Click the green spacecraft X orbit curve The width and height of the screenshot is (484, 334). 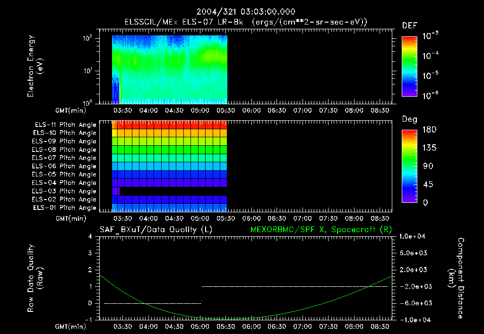246,317
